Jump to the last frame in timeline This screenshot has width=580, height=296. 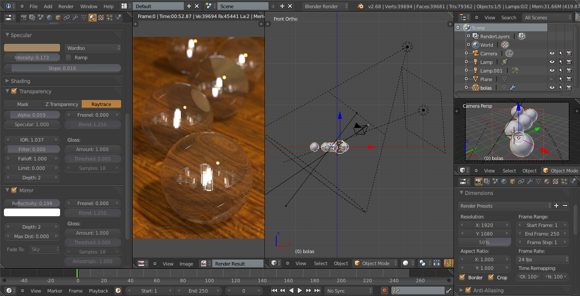coord(317,291)
